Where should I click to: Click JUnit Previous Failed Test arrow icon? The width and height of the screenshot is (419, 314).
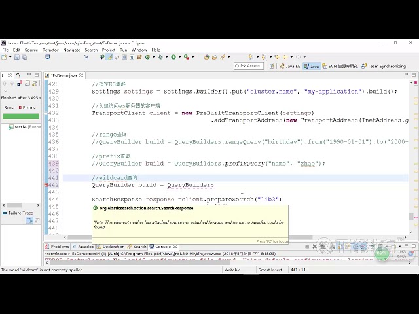coord(12,84)
